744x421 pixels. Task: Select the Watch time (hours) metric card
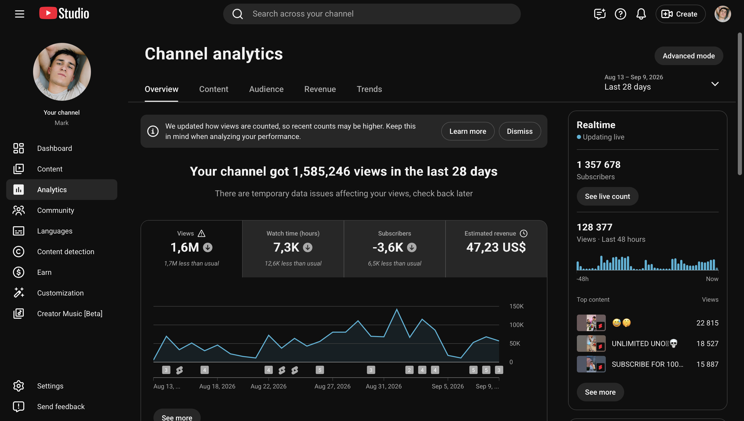(x=293, y=249)
